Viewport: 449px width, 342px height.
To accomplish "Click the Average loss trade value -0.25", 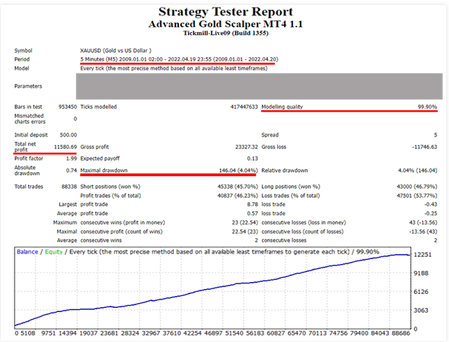I will click(x=431, y=213).
